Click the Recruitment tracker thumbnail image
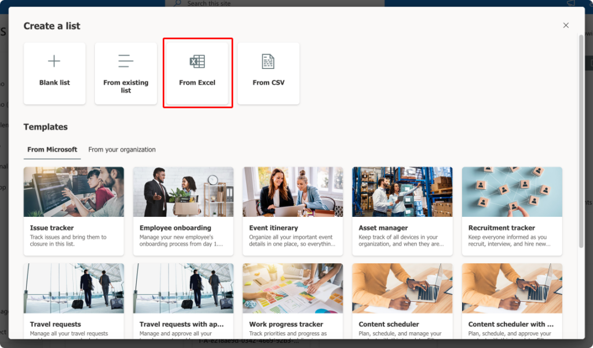593x348 pixels. click(x=511, y=191)
